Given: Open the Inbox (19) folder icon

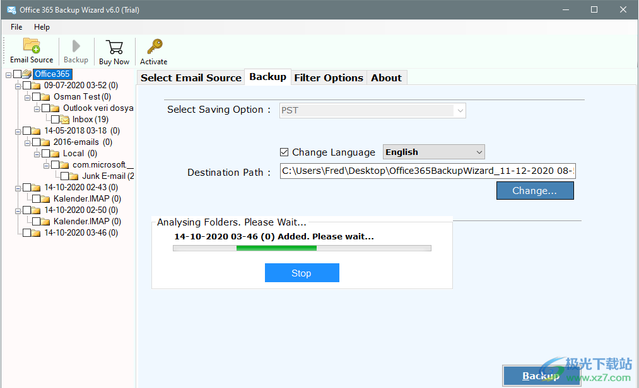Looking at the screenshot, I should [66, 119].
